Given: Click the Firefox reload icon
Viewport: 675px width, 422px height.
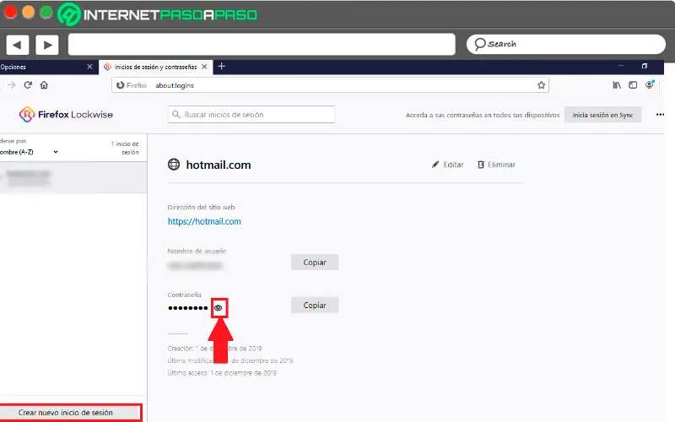Looking at the screenshot, I should click(28, 85).
